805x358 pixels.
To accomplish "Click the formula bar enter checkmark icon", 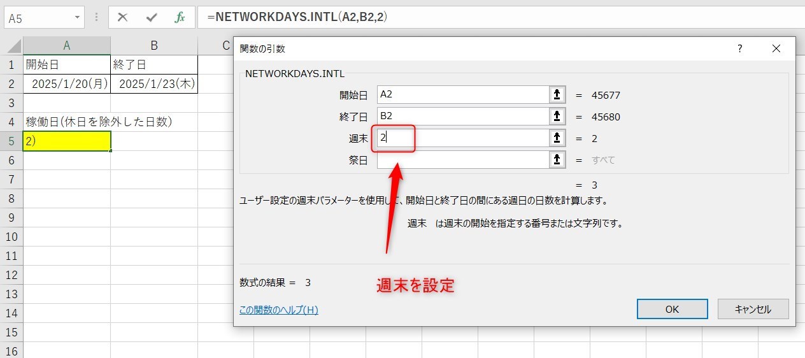I will coord(152,18).
